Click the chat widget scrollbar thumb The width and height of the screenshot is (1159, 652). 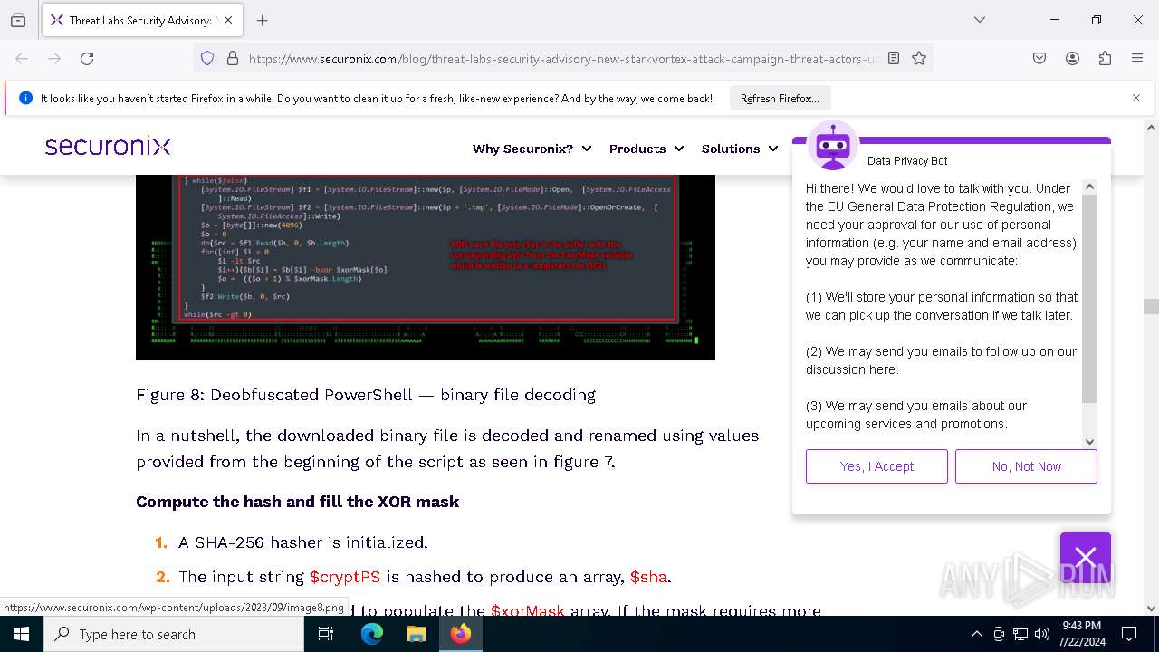coord(1089,299)
